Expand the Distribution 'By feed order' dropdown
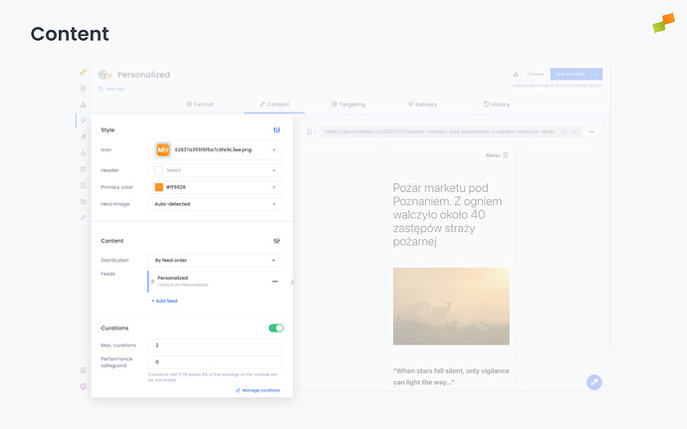The height and width of the screenshot is (429, 687). click(214, 260)
